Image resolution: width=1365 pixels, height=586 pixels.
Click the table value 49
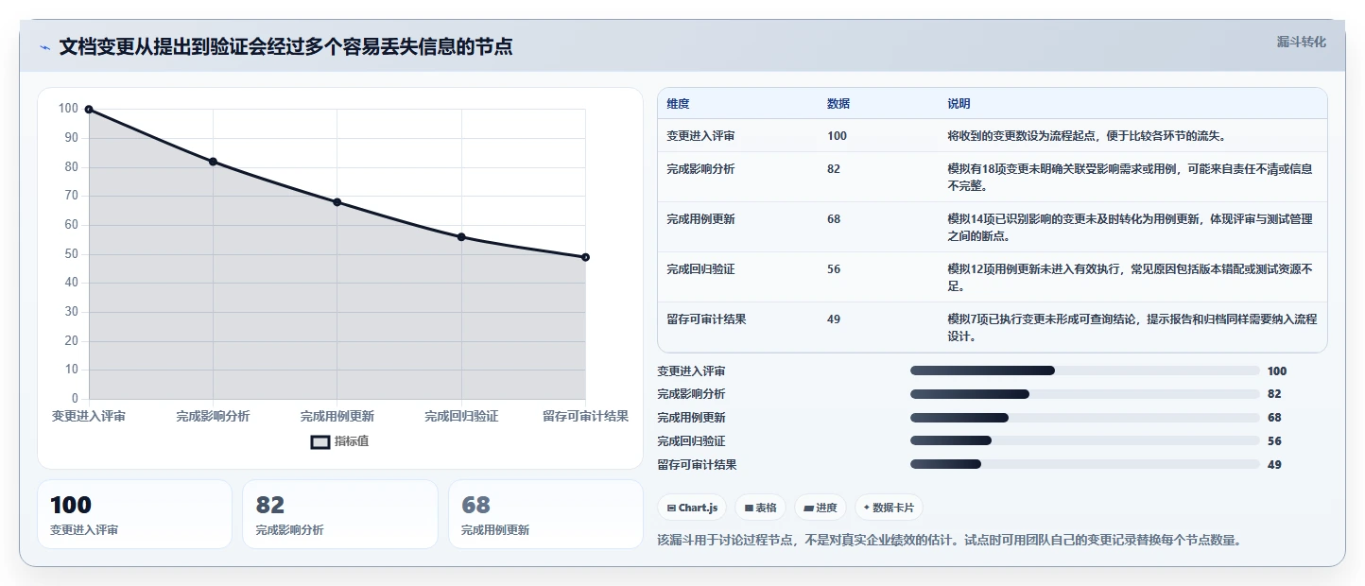point(834,319)
